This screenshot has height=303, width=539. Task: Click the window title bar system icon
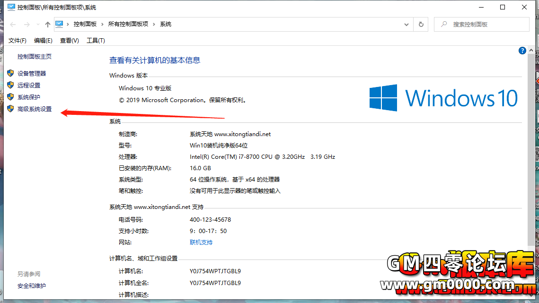tap(11, 7)
